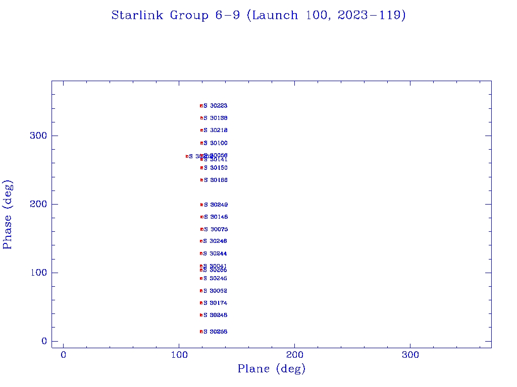Click the 'Phase (deg)' axis title
The width and height of the screenshot is (517, 387).
(x=7, y=214)
